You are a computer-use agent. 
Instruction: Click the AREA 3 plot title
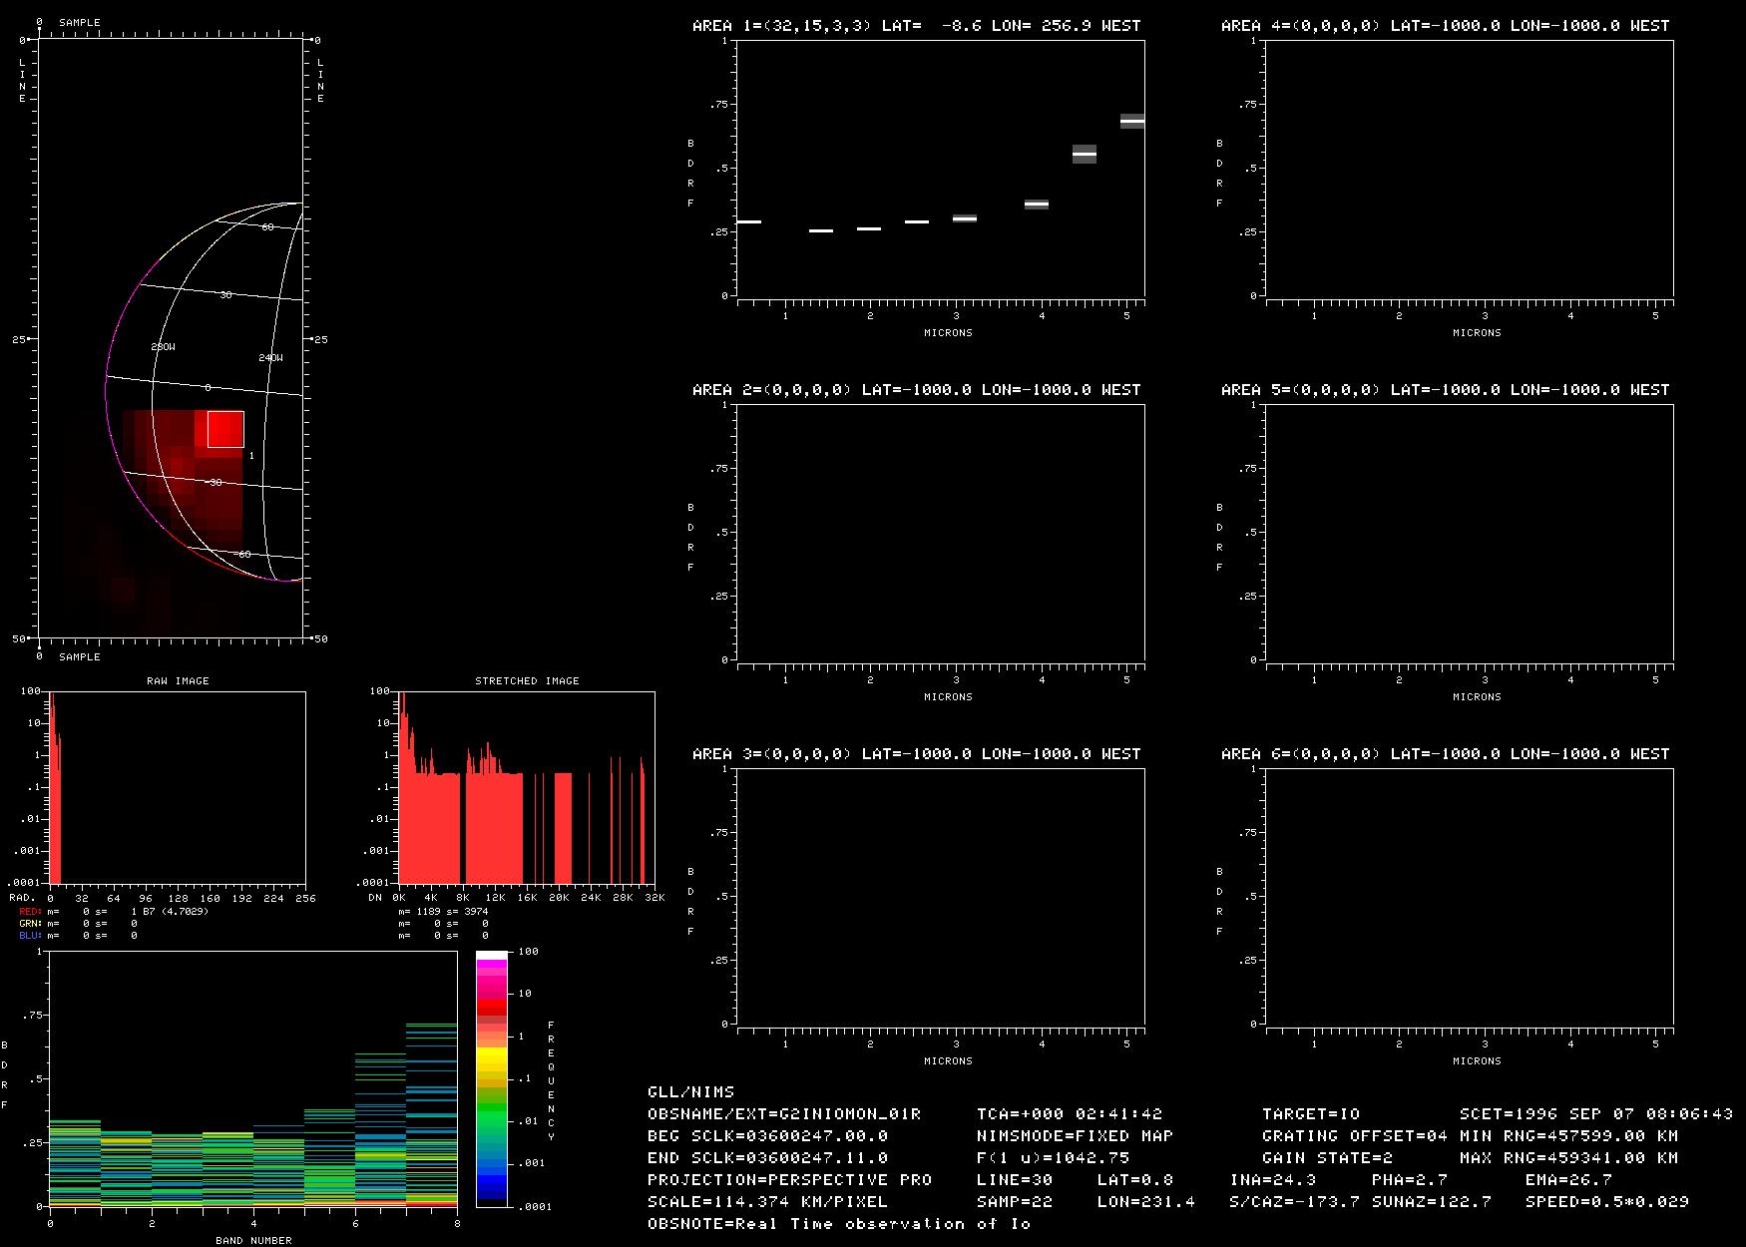[916, 754]
